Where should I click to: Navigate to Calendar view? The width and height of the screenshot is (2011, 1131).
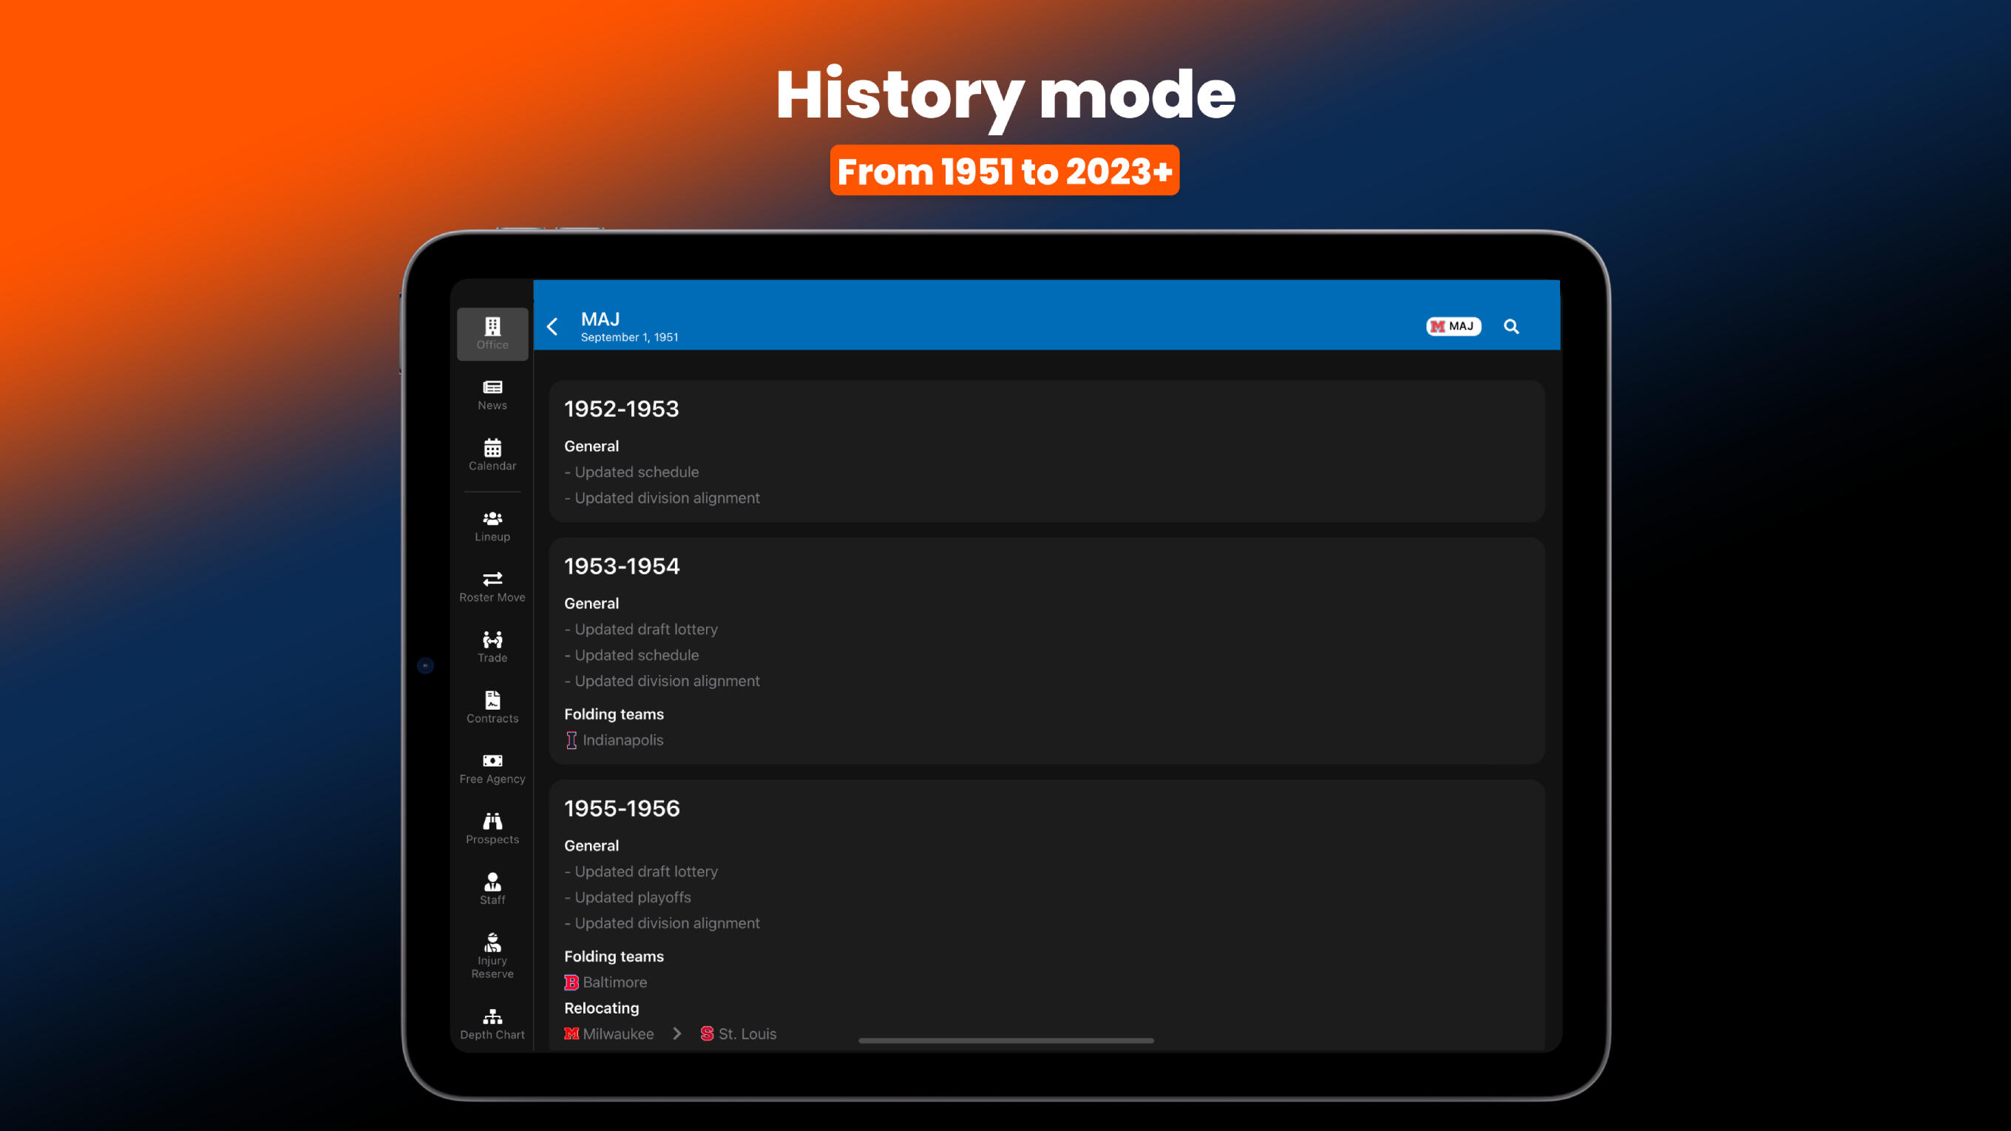click(x=493, y=453)
